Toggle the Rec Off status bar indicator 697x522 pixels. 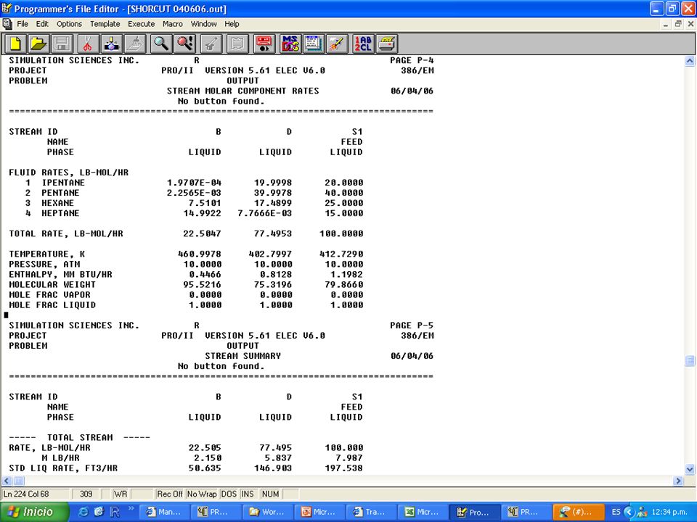[169, 494]
